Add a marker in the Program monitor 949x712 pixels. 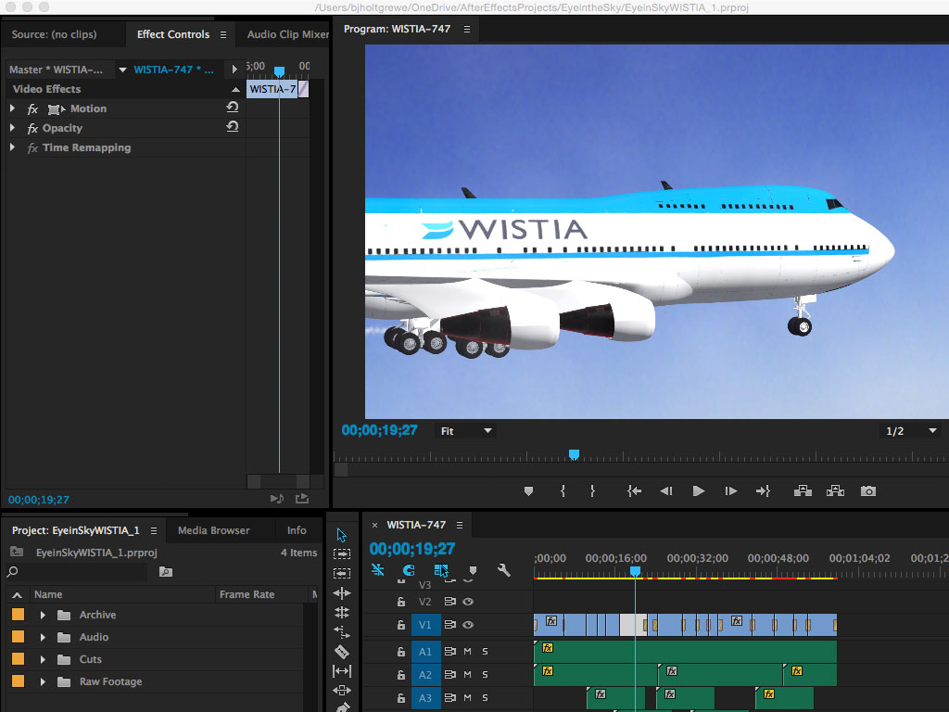click(x=528, y=491)
